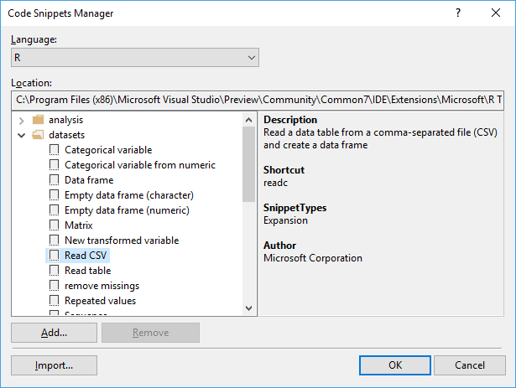Select the New transformed variable snippet
The height and width of the screenshot is (388, 516).
point(121,241)
